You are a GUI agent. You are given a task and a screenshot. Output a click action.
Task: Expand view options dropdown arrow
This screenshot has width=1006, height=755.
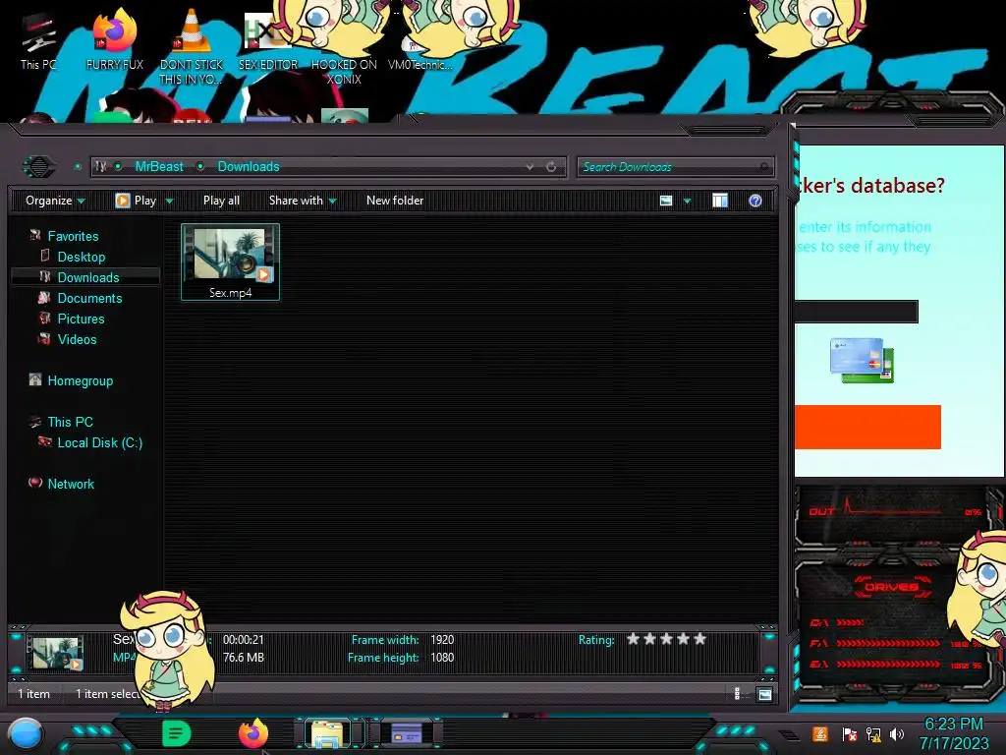(x=687, y=201)
